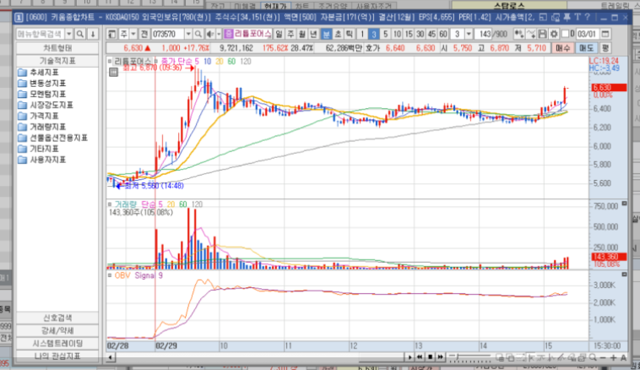Play chart replay with the play button
Screen dimensions: 640x370
pos(409,357)
